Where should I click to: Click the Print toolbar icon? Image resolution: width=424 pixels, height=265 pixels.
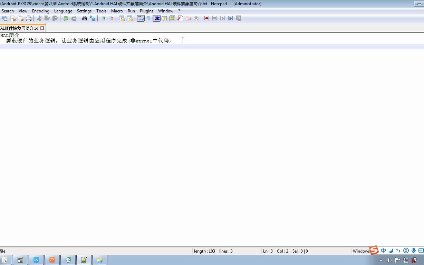click(29, 18)
